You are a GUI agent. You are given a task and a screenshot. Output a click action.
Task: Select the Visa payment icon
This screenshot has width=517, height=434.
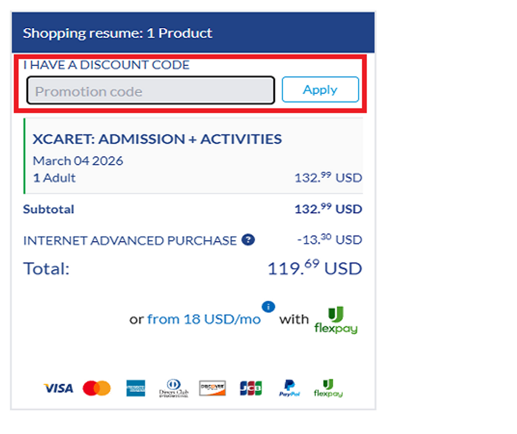[x=58, y=389]
